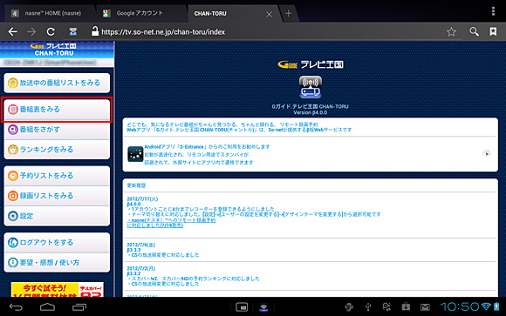Tap the Android debug notification icon
This screenshot has height=316, width=506.
point(348,307)
